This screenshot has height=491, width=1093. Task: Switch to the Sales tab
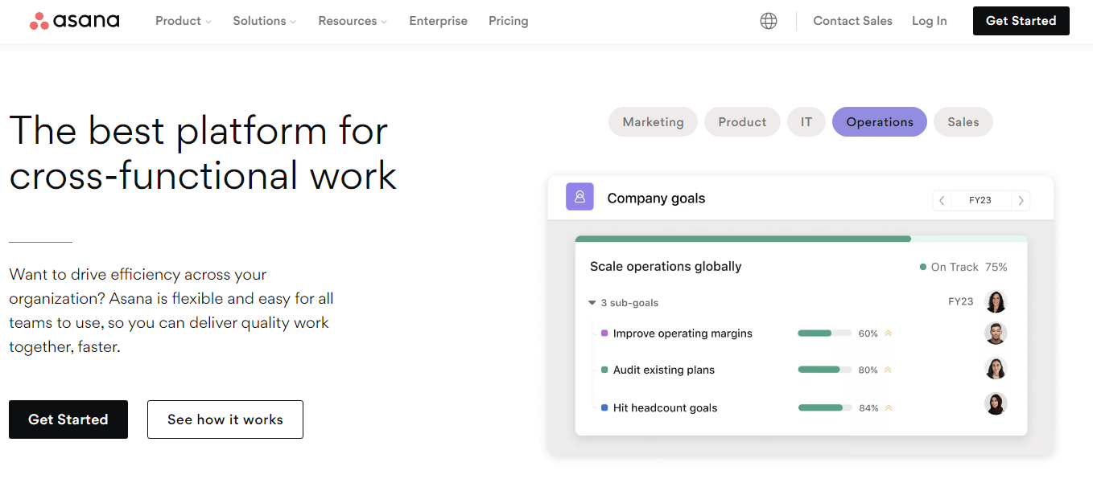pos(963,122)
